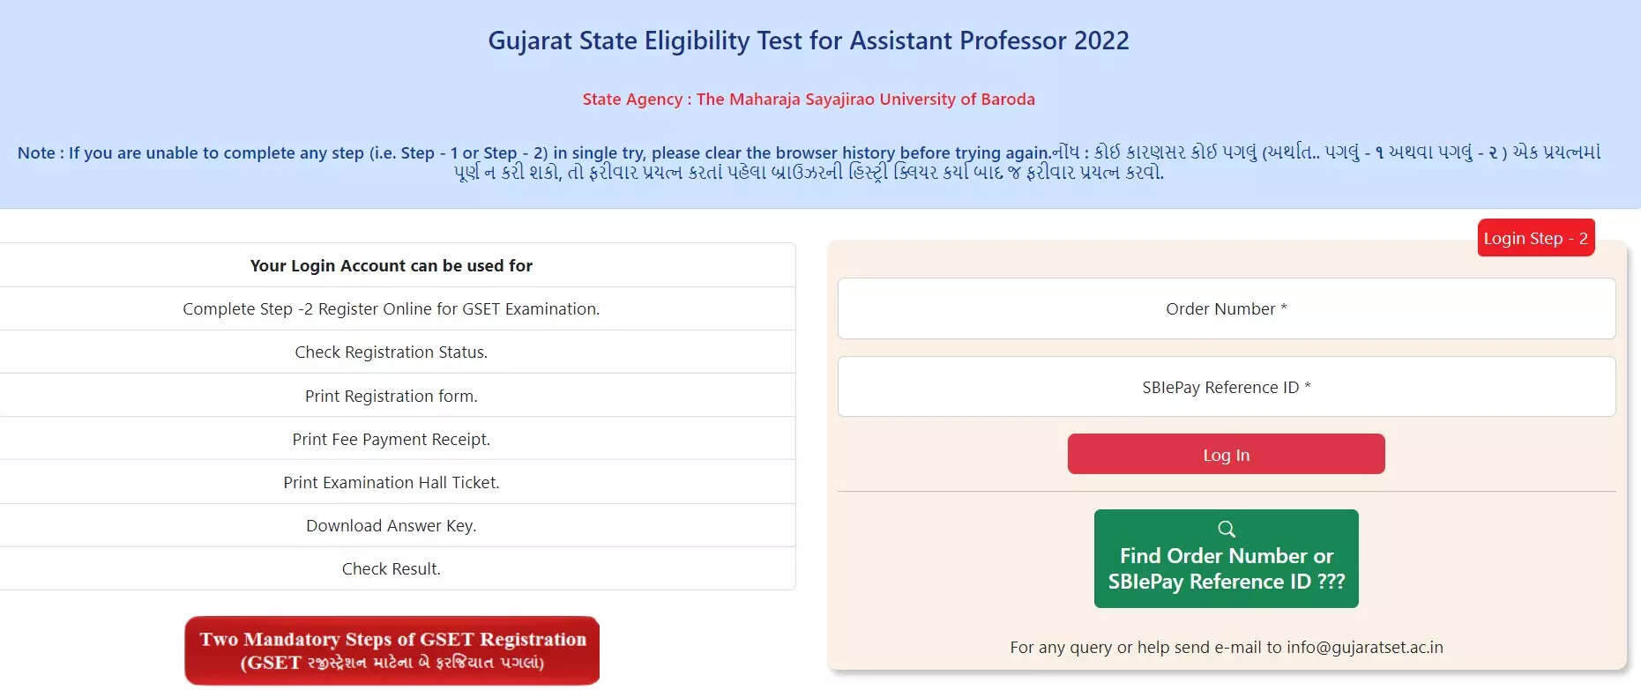Click the Login Step - 2 badge

[x=1536, y=238]
